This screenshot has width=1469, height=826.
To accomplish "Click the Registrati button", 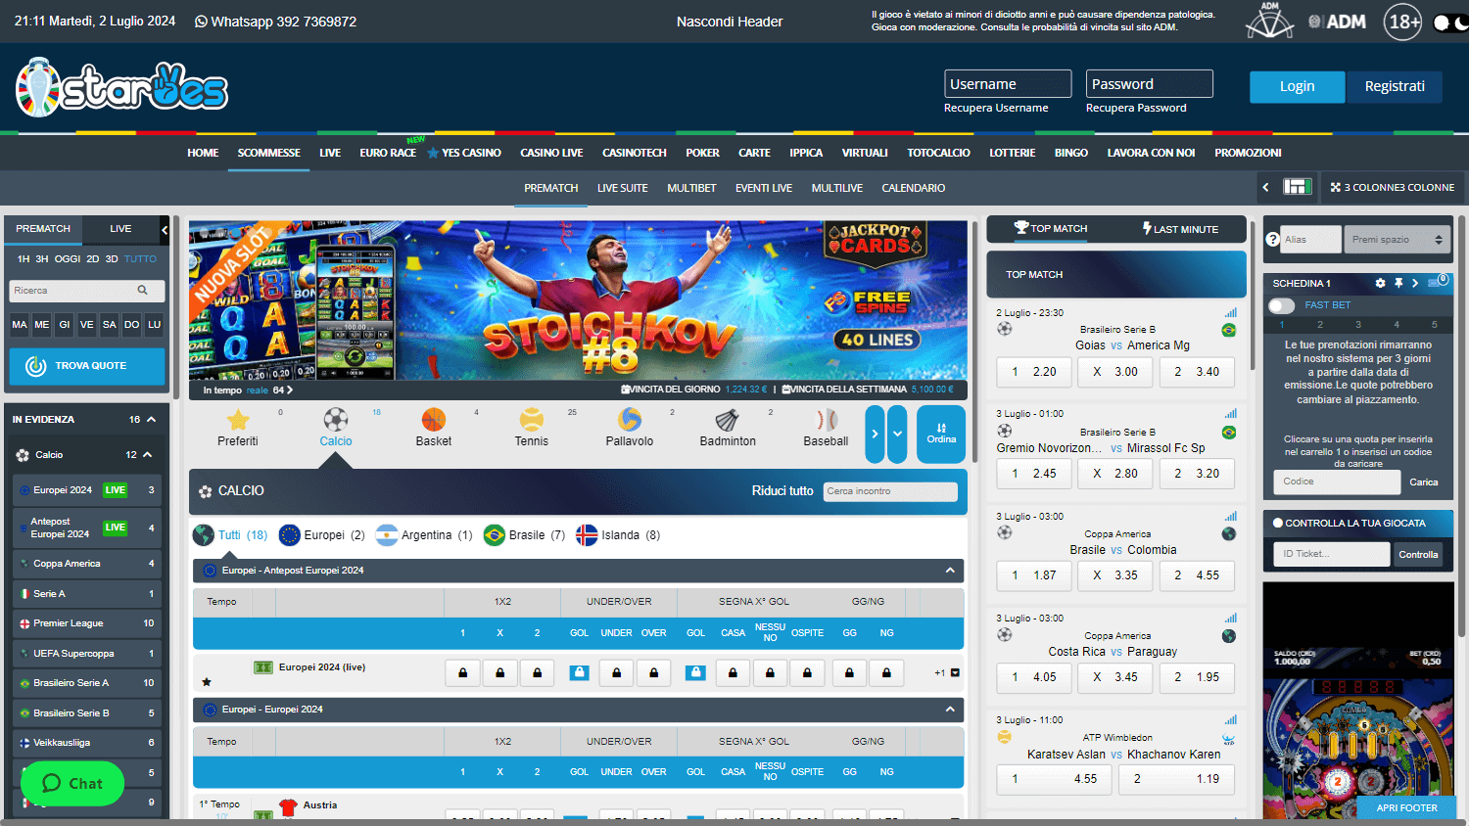I will 1395,86.
